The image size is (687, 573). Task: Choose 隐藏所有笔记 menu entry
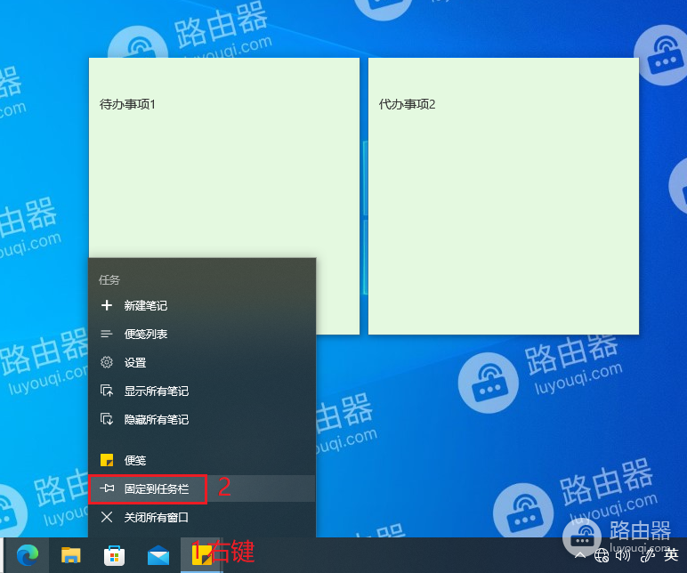201,419
